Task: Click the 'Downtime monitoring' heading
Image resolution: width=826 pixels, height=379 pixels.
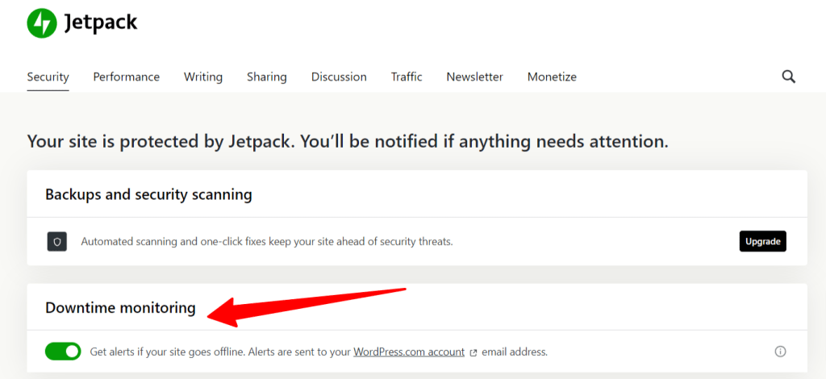Action: [120, 308]
